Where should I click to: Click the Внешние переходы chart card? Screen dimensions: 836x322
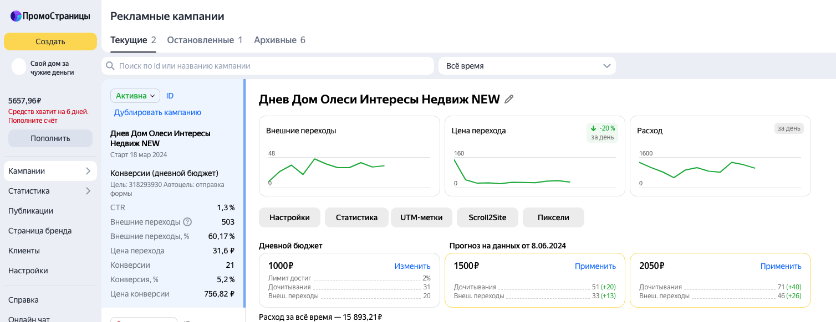[349, 156]
